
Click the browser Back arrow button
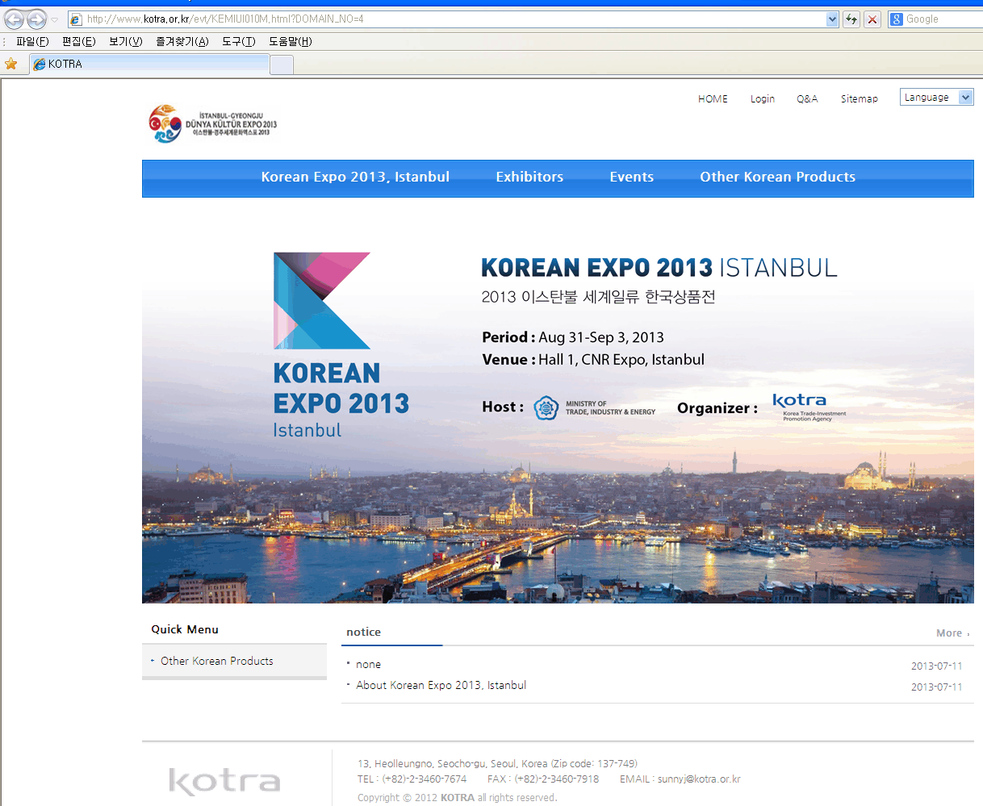coord(15,19)
